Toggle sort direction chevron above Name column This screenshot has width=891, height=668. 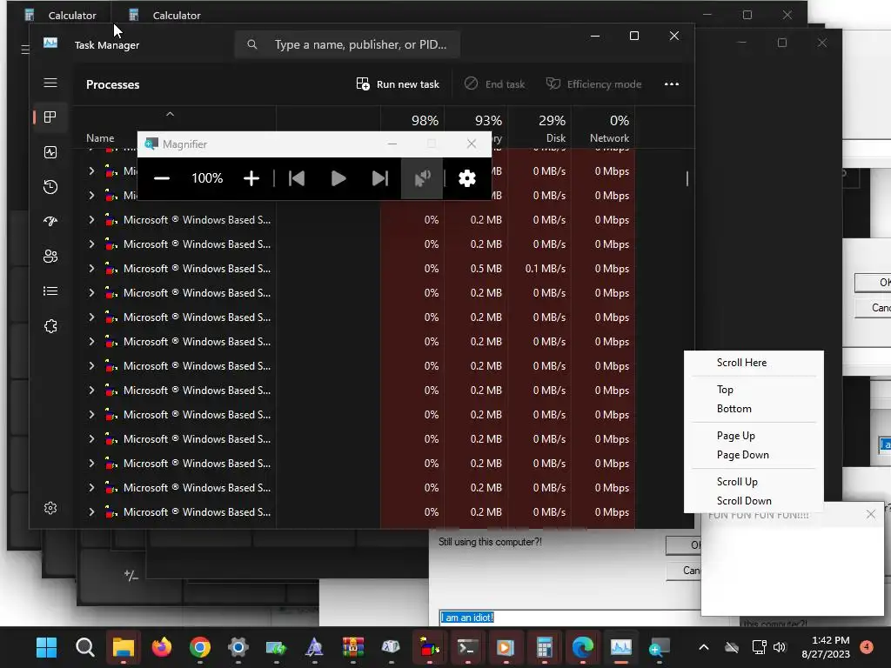click(x=170, y=115)
